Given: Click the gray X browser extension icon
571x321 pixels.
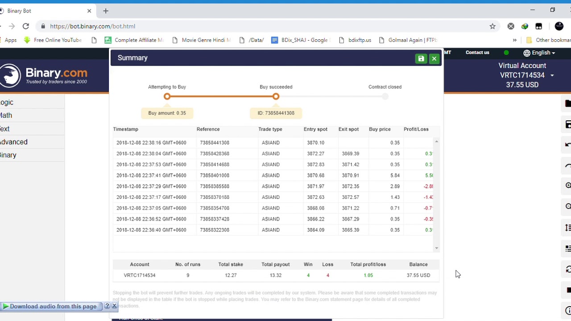Looking at the screenshot, I should (511, 26).
